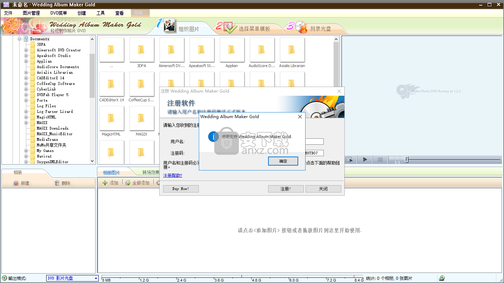Viewport: 504px width, 283px height.
Task: Open the 文件 menu
Action: click(8, 13)
